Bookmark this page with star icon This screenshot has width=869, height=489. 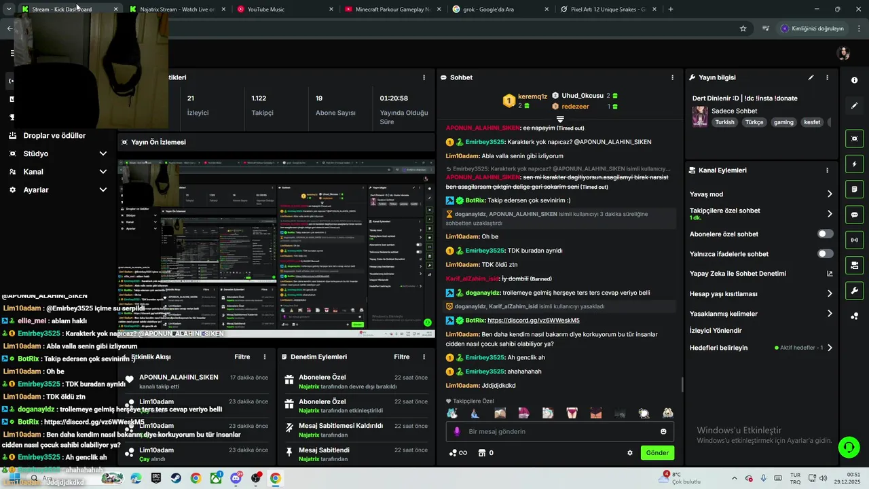pos(743,29)
